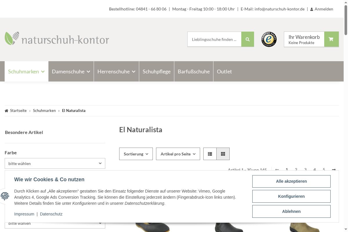Screen dimensions: 348x232
Task: Open the shopping cart icon
Action: pyautogui.click(x=331, y=39)
